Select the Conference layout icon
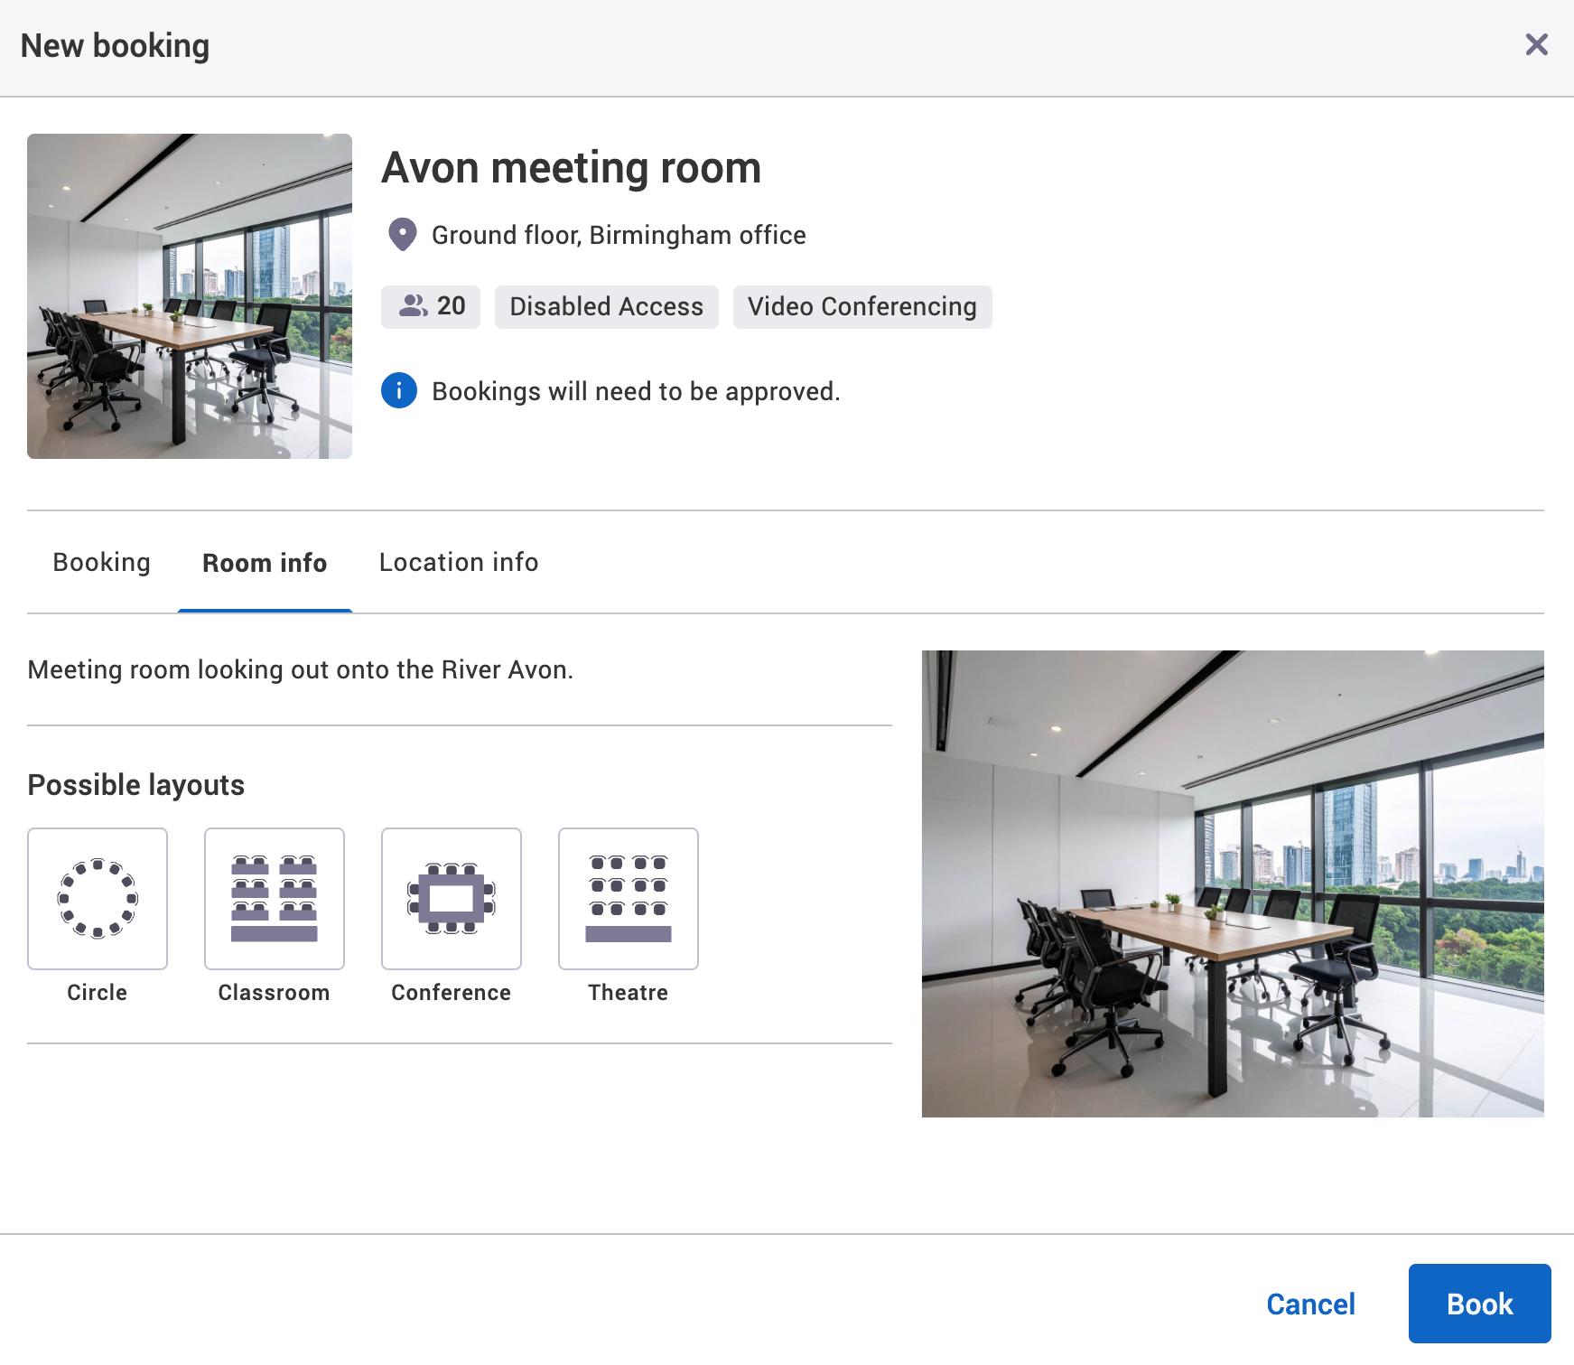 tap(451, 898)
